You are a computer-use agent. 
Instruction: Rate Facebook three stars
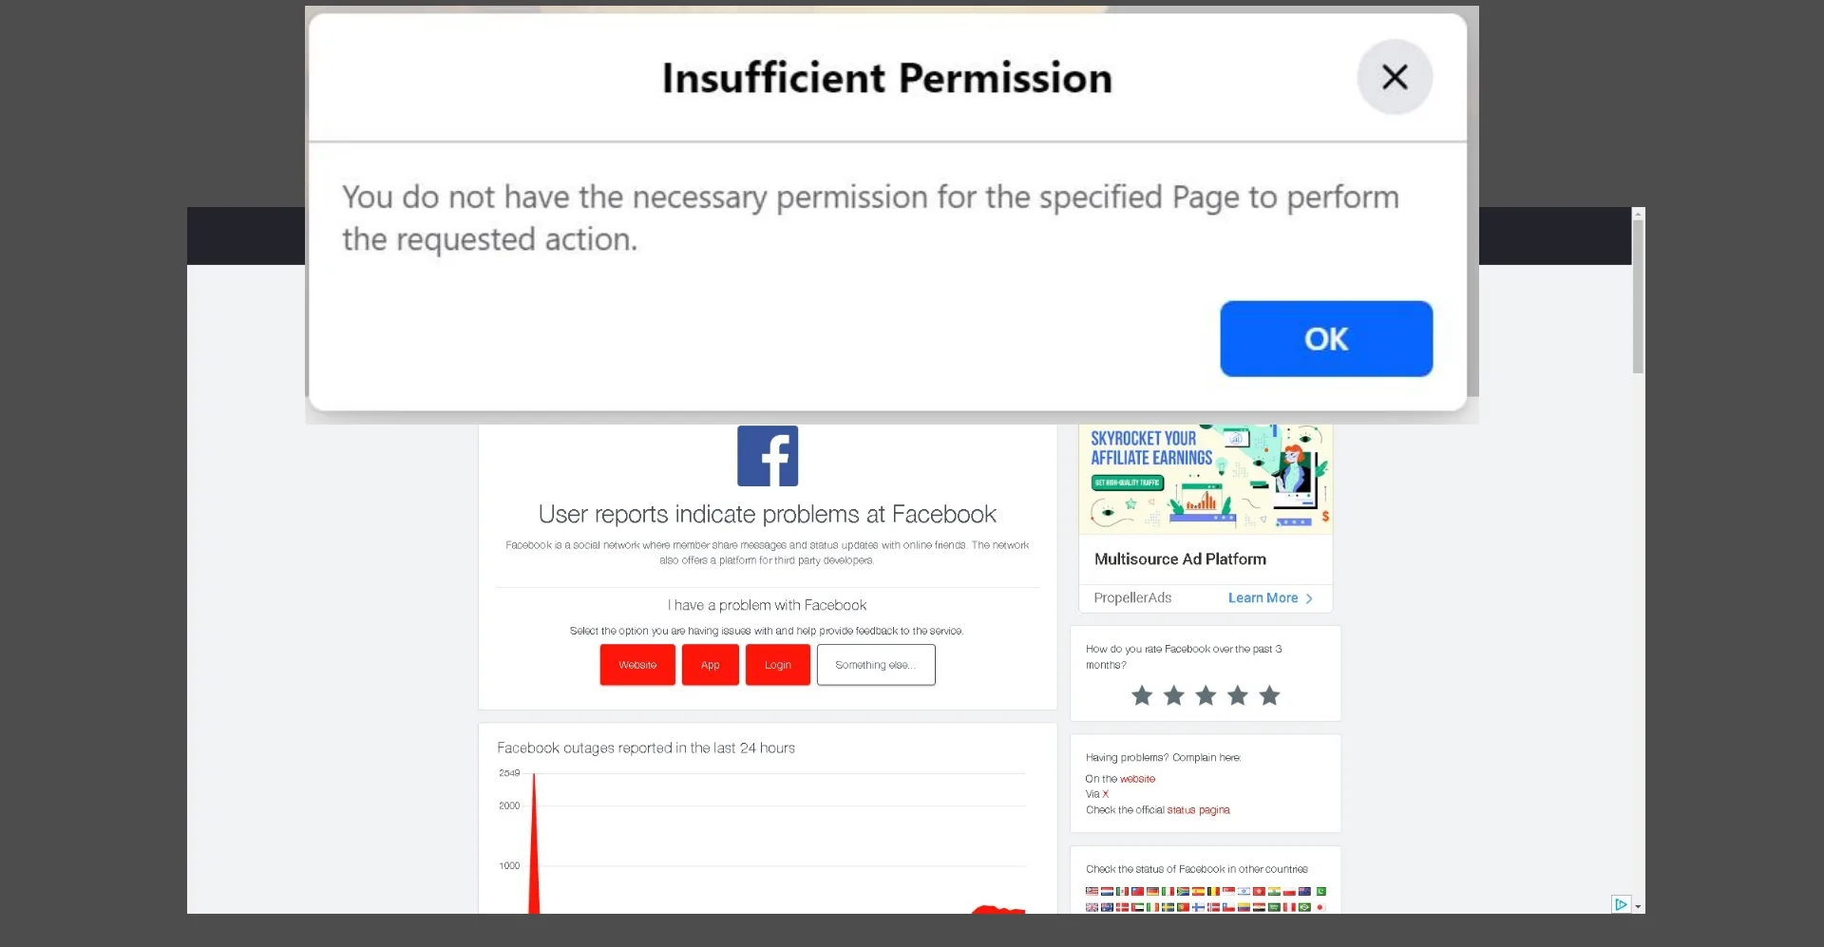tap(1206, 696)
